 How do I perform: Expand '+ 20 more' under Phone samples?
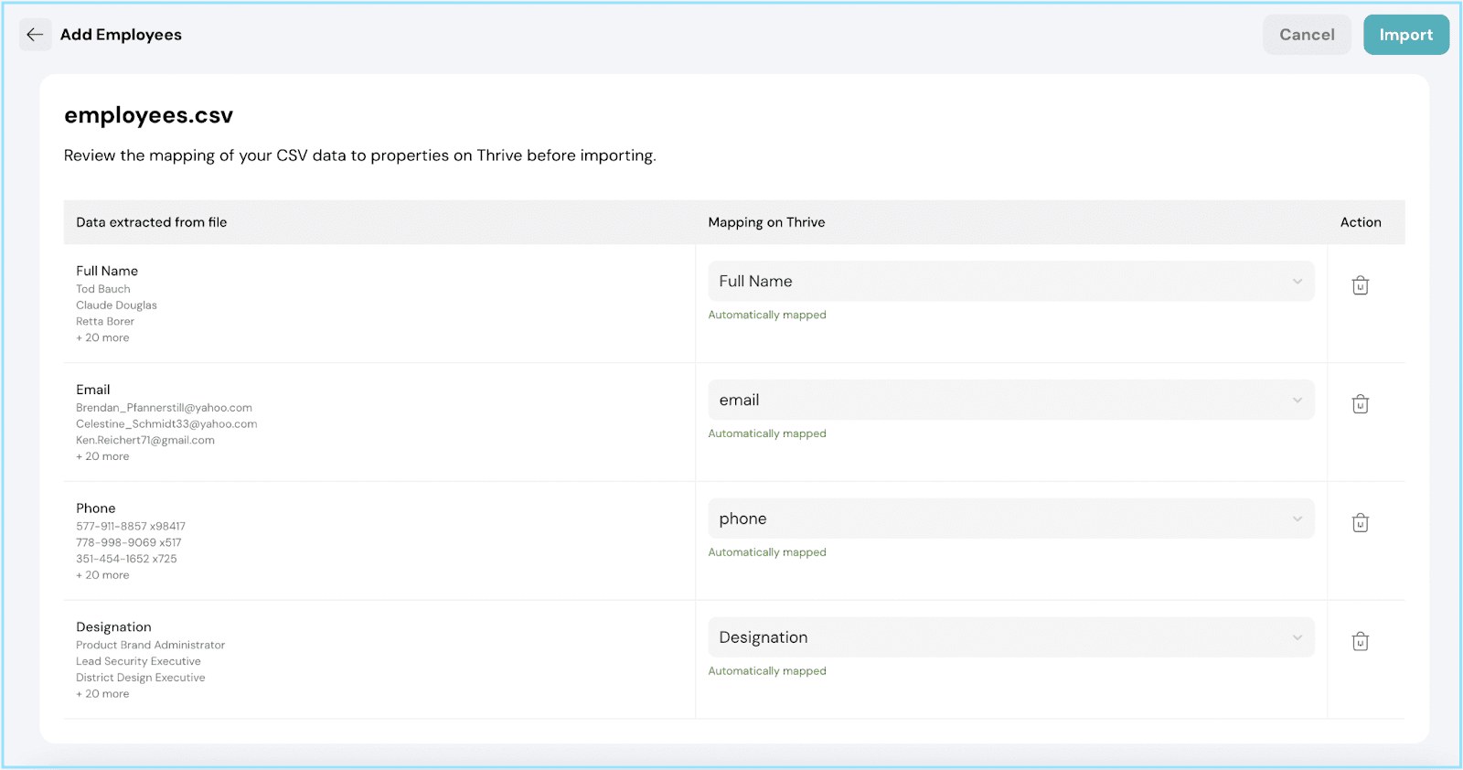102,576
